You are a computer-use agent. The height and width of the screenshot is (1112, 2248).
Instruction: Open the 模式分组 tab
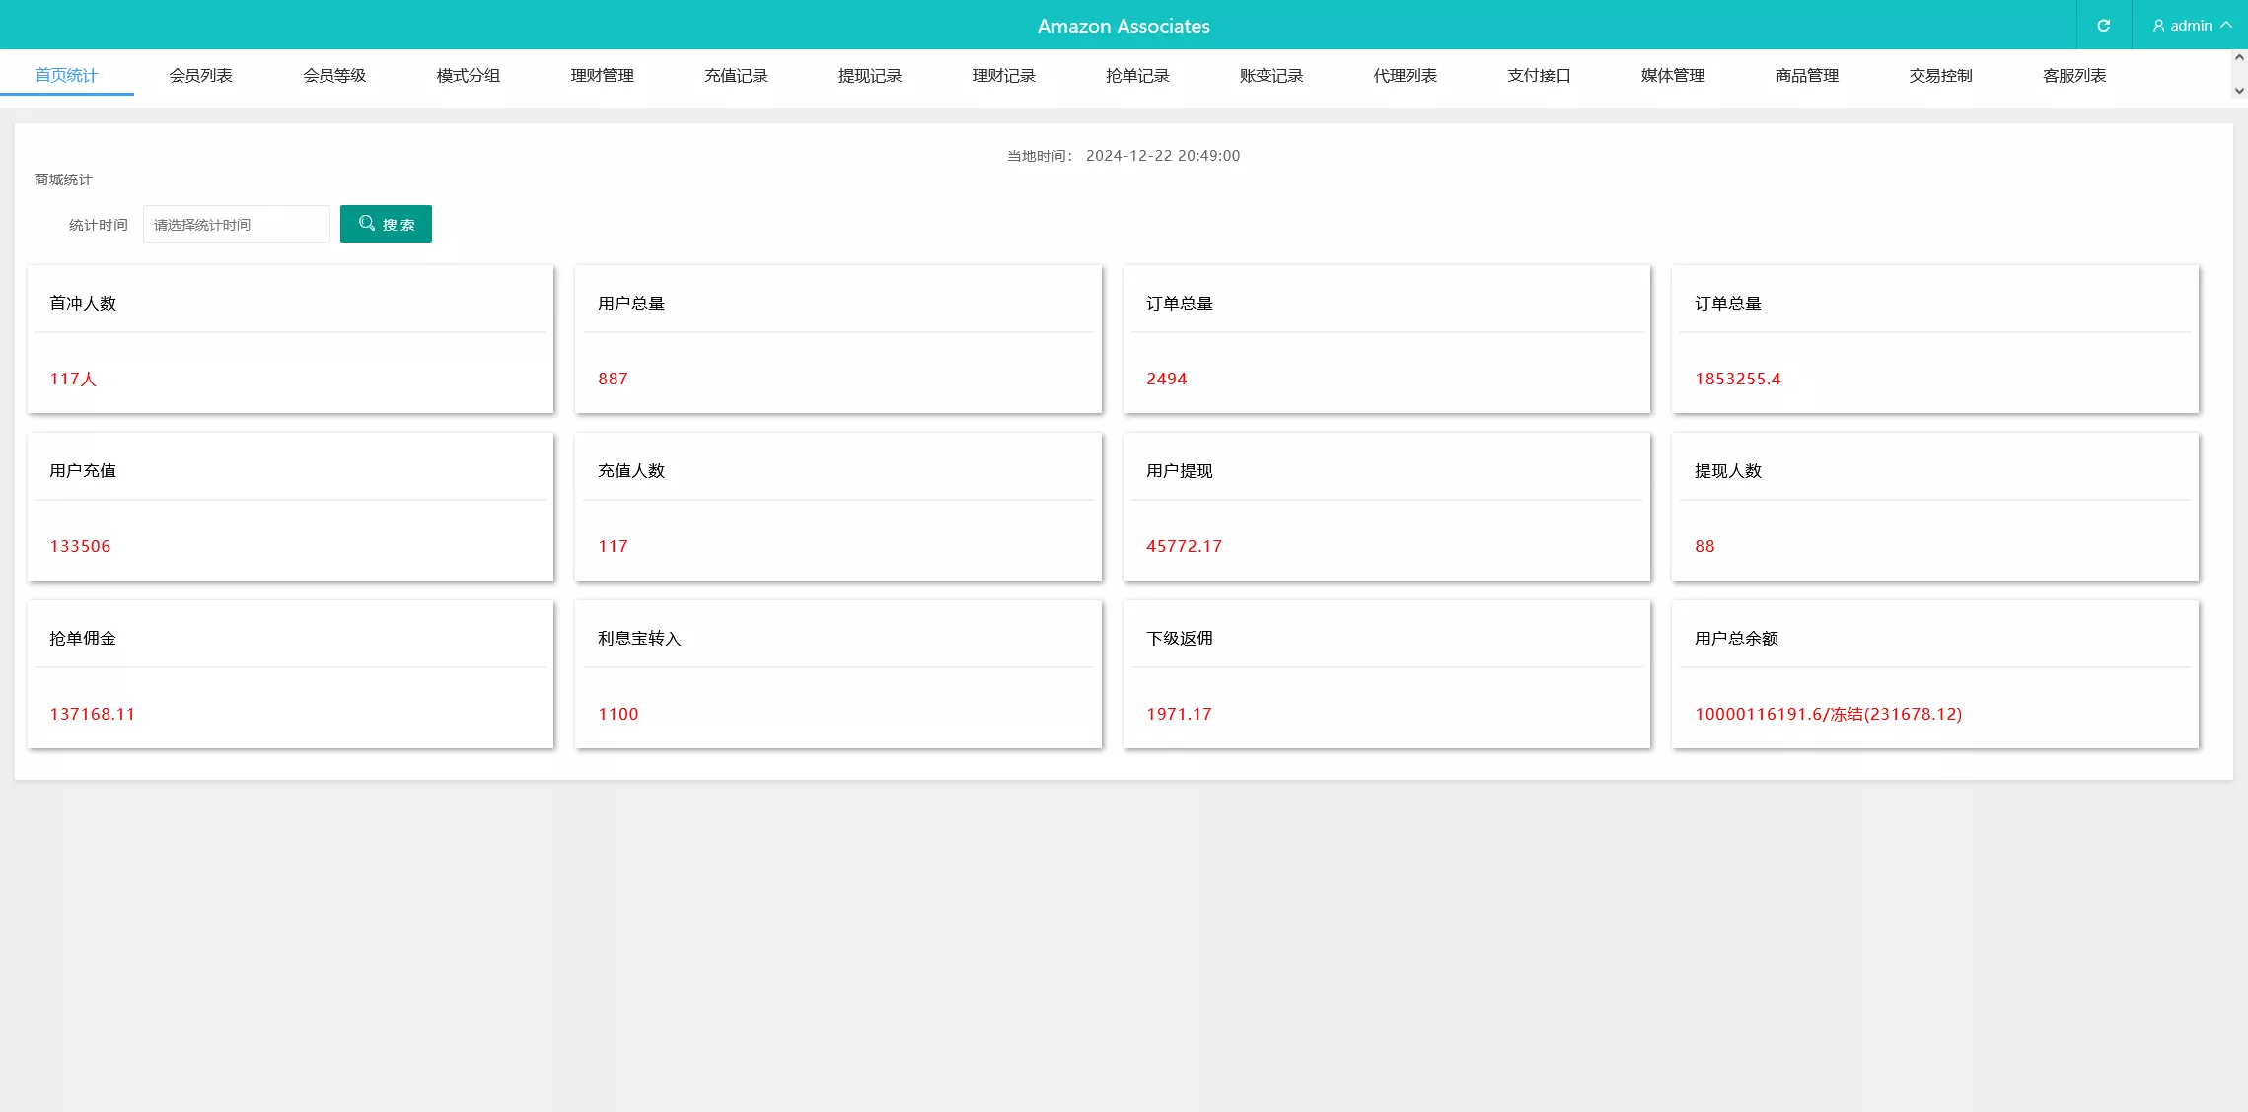(x=469, y=76)
